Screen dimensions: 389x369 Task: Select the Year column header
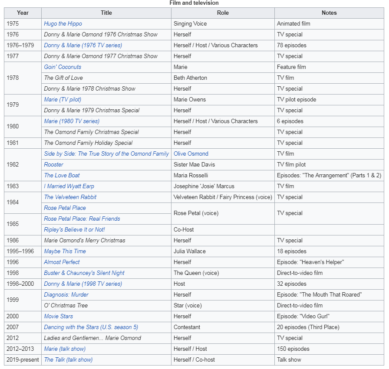coord(23,13)
